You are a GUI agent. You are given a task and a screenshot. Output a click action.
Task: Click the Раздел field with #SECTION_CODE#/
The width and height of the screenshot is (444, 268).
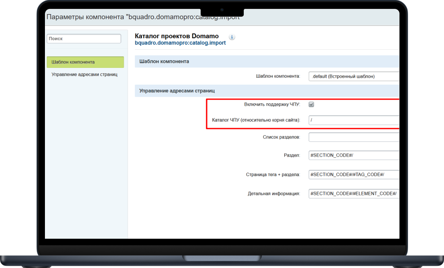tap(354, 155)
